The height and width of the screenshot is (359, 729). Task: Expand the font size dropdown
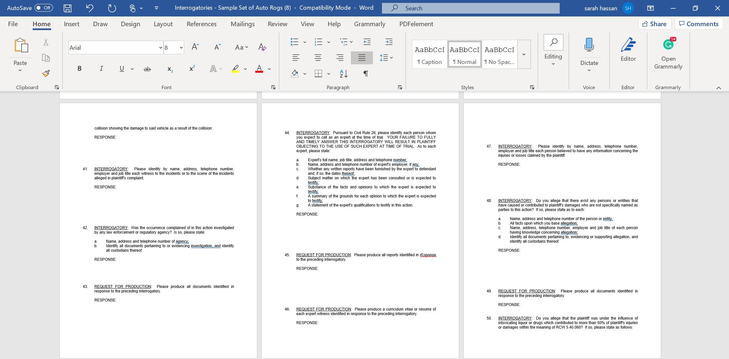(x=181, y=48)
